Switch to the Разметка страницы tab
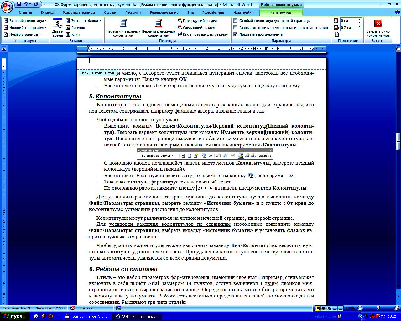The width and height of the screenshot is (401, 321). (79, 13)
